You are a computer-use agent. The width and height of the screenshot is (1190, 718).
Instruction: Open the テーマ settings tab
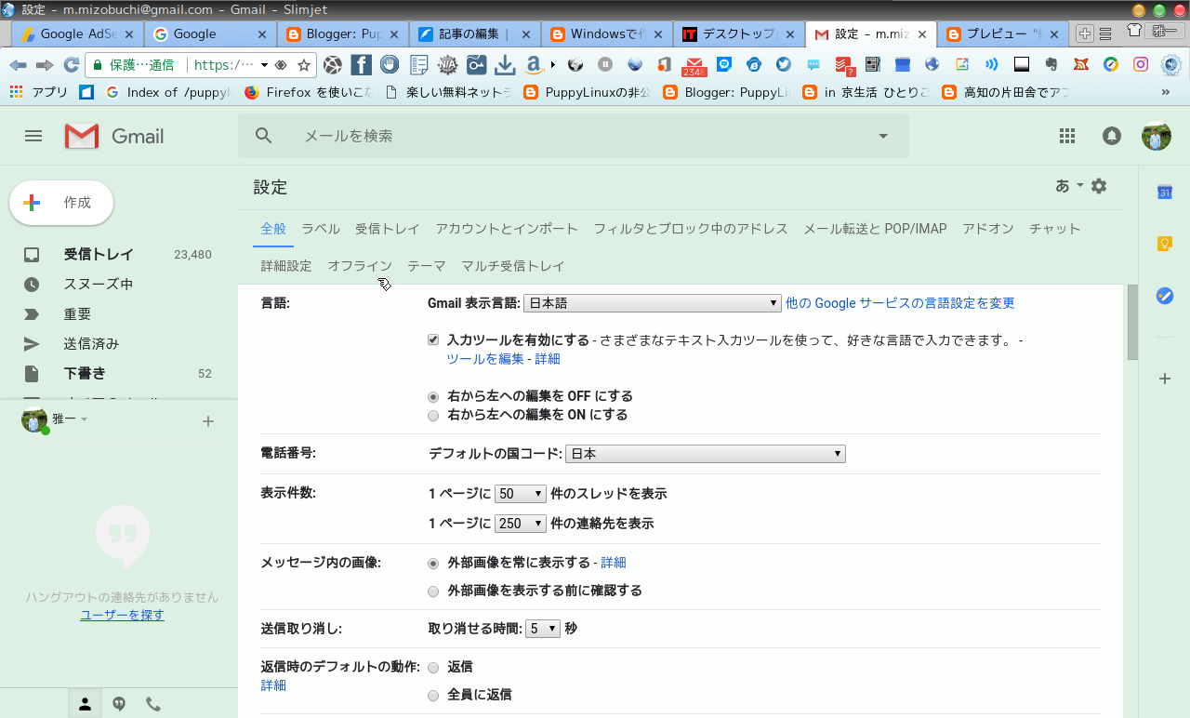tap(426, 265)
